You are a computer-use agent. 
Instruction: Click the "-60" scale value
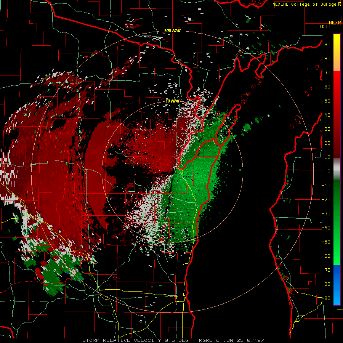coord(326,256)
